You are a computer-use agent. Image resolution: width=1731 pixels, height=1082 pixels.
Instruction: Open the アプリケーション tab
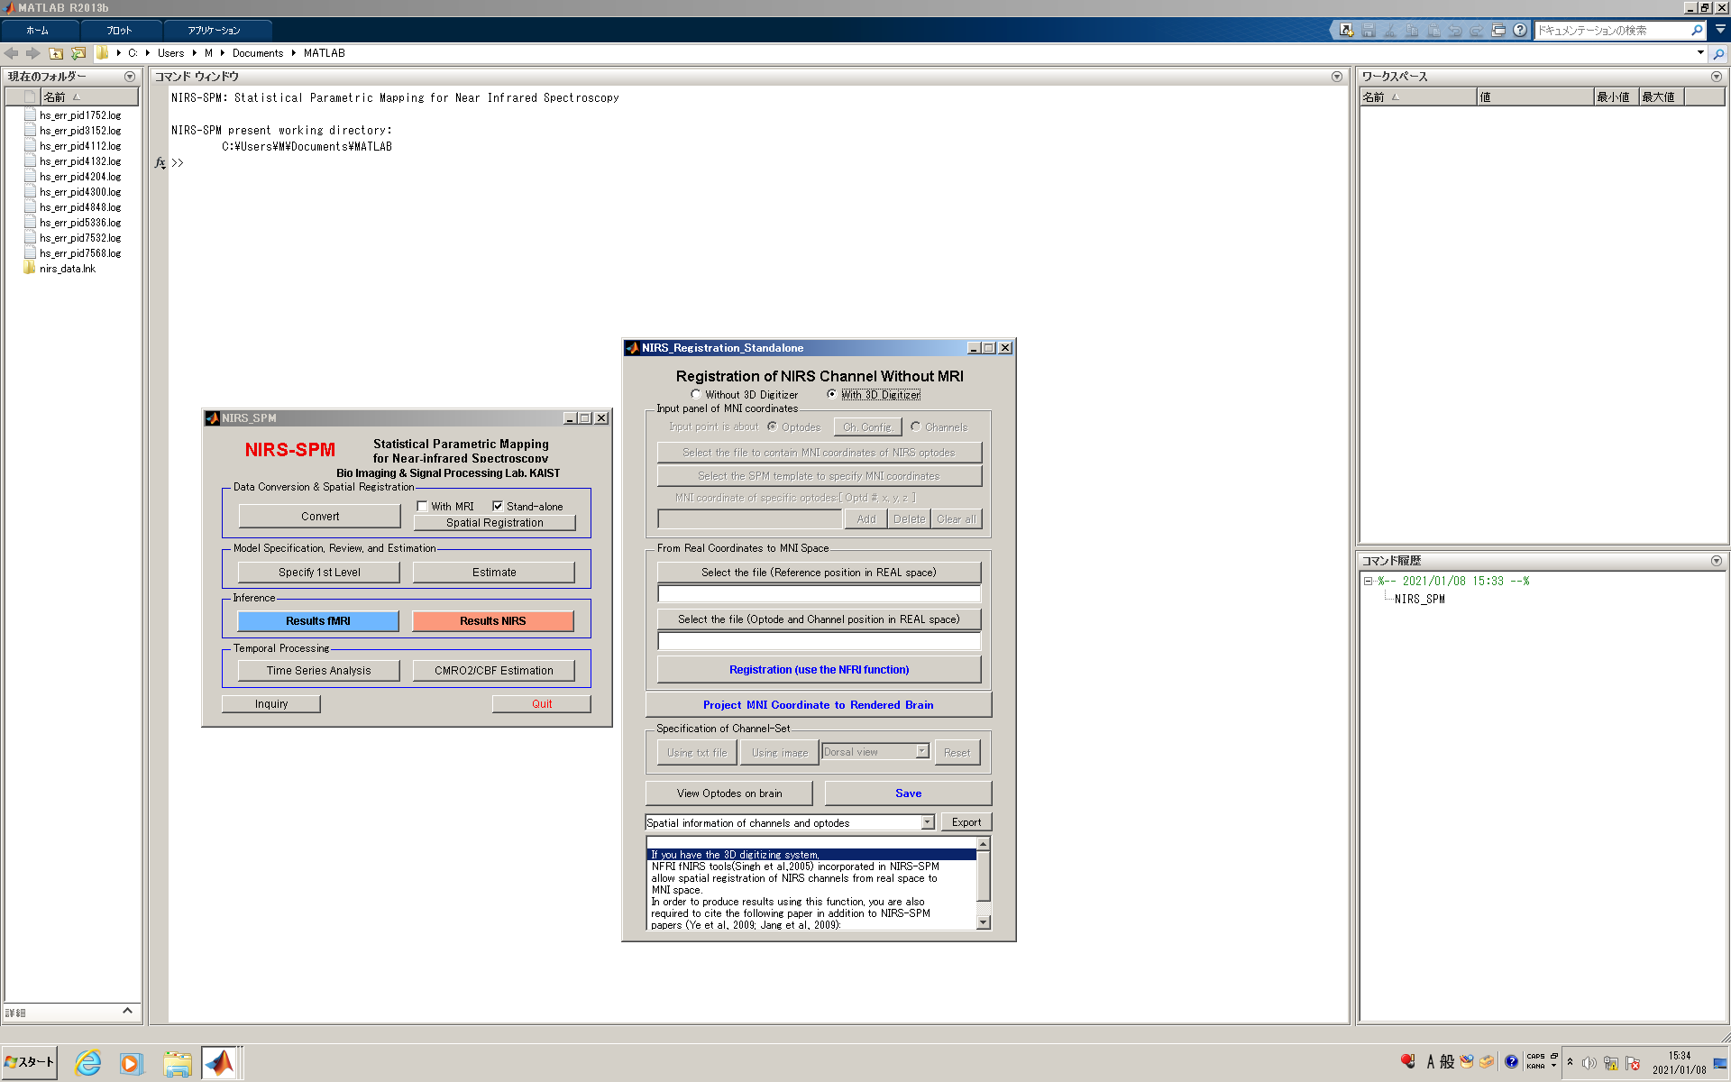coord(214,30)
